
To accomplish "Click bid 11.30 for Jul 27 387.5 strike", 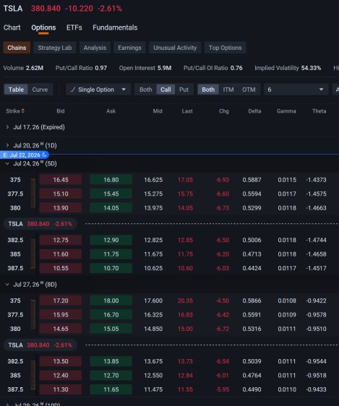I will pyautogui.click(x=61, y=389).
